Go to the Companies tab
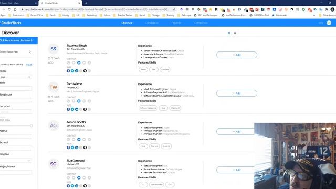 (201, 23)
